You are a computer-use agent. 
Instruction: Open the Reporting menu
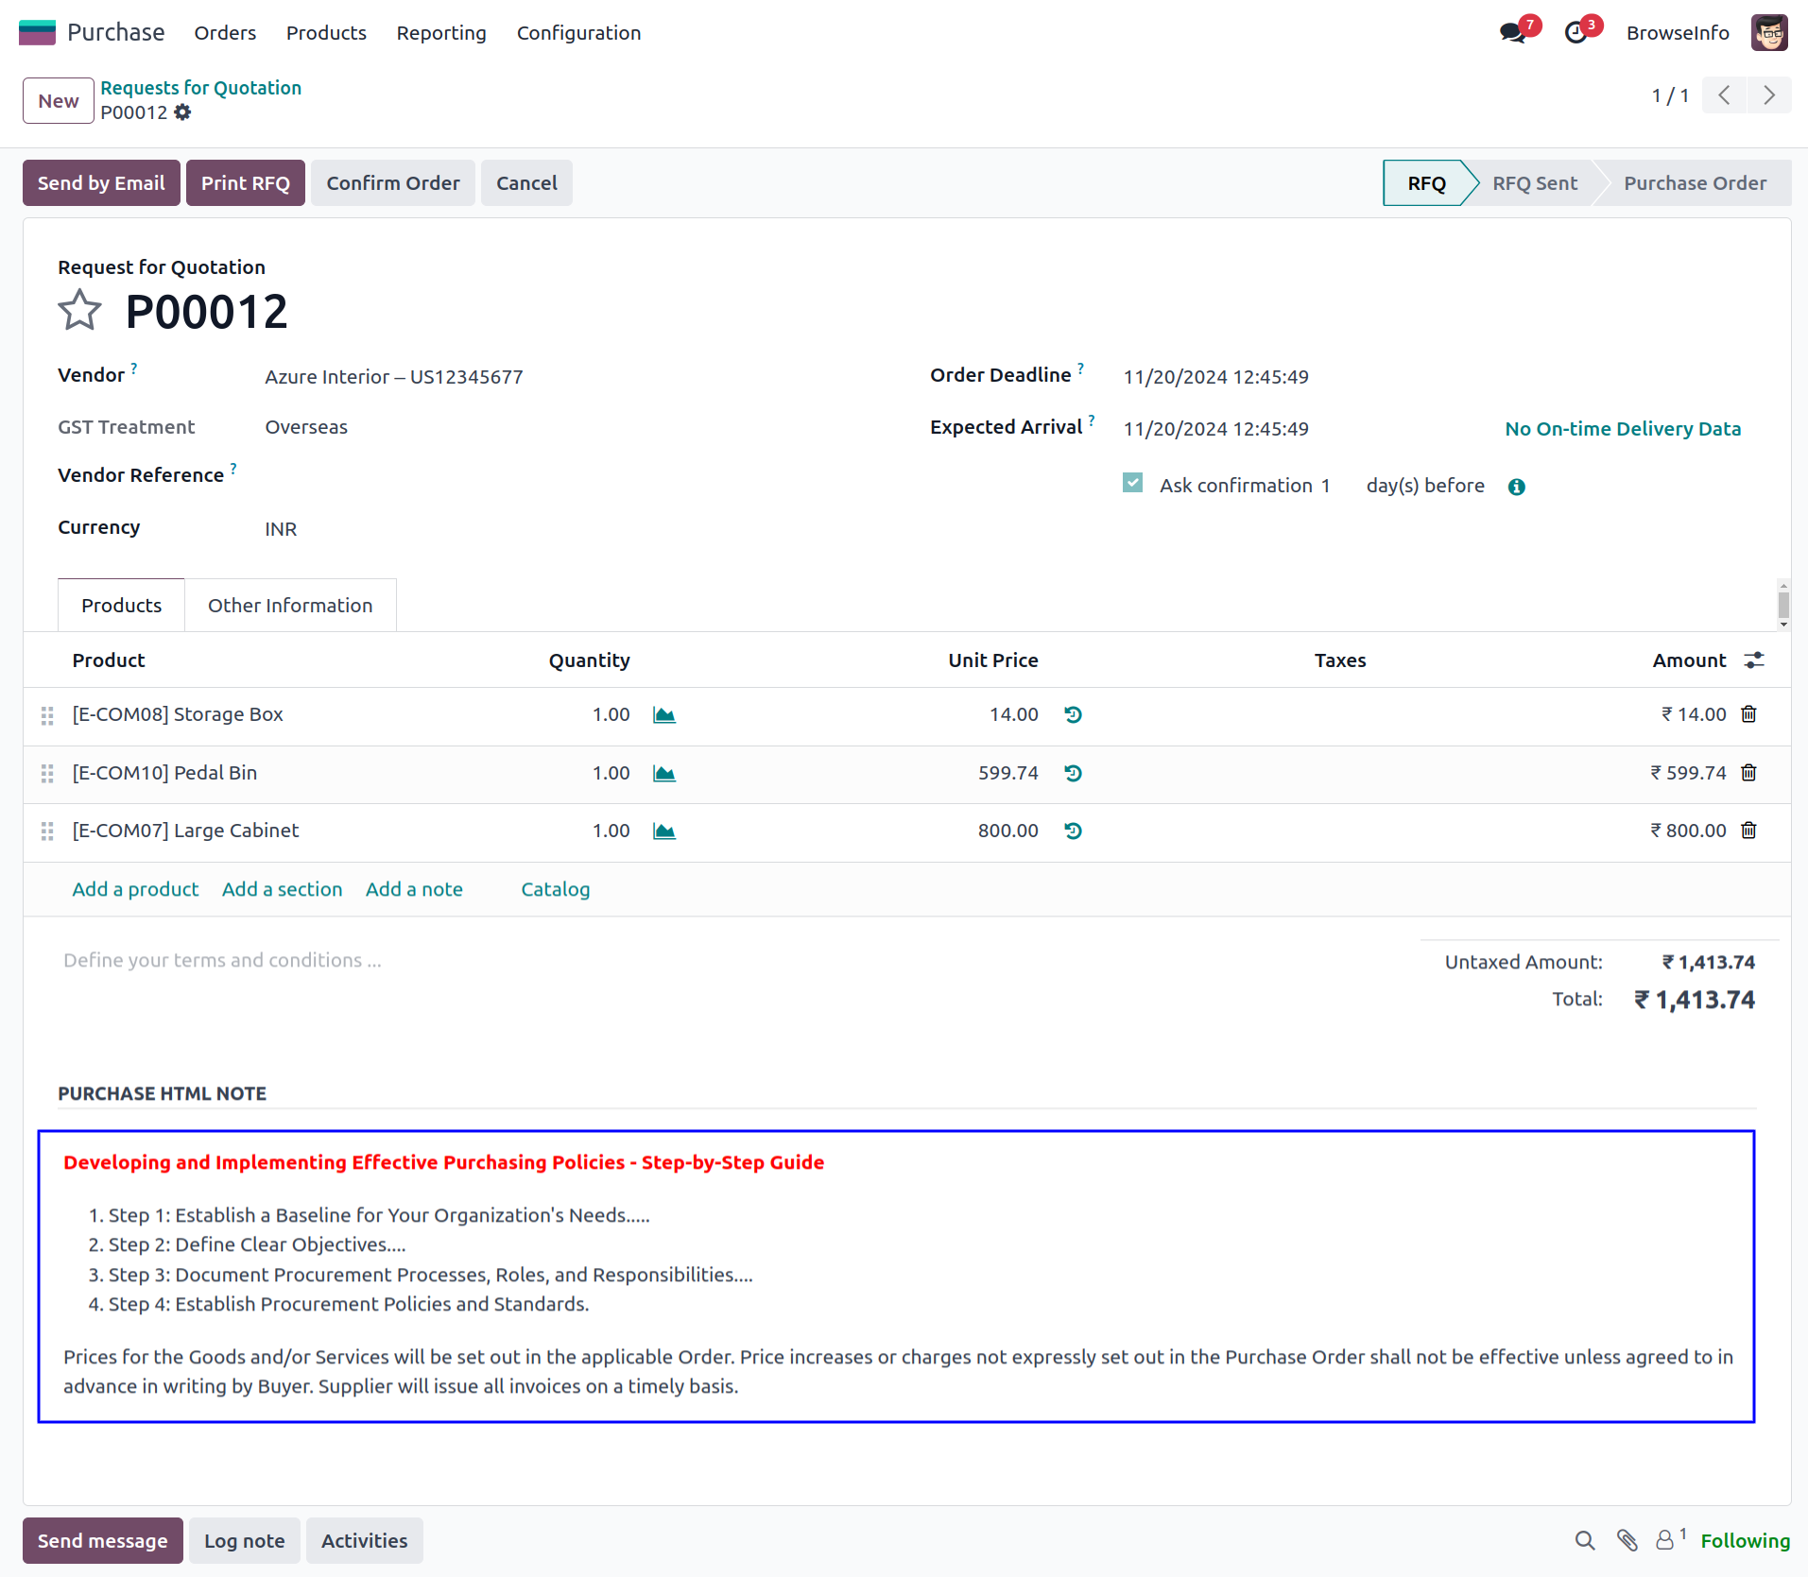[x=441, y=33]
